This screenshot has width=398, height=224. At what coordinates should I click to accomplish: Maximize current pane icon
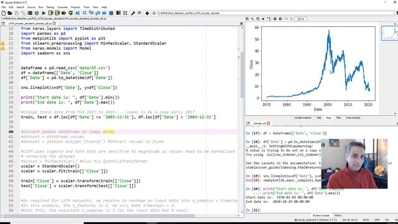click(118, 13)
